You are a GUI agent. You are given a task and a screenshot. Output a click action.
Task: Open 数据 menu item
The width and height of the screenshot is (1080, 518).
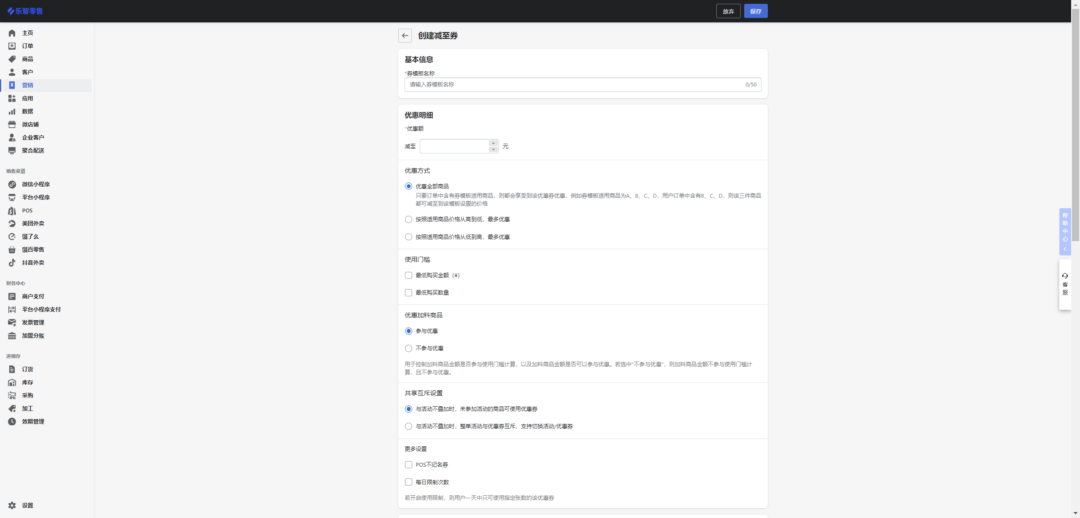[x=27, y=111]
